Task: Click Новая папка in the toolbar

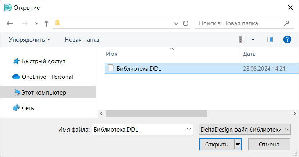Action: (x=82, y=39)
